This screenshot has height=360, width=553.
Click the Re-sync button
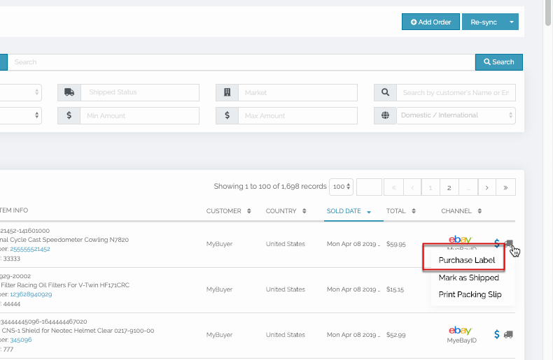(484, 22)
